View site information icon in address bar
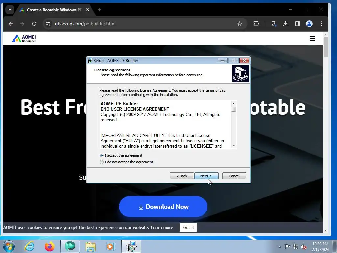This screenshot has height=253, width=337. coord(48,24)
